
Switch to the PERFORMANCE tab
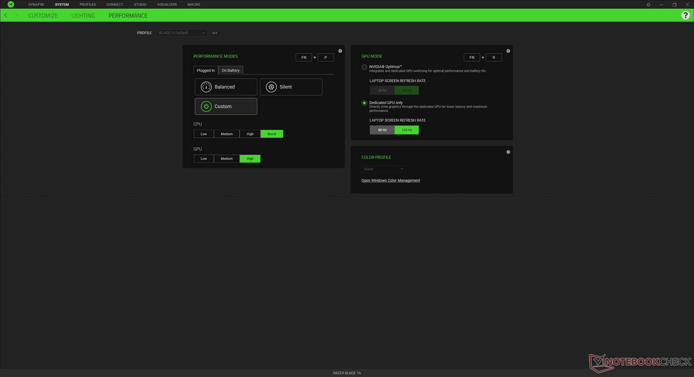pos(128,16)
